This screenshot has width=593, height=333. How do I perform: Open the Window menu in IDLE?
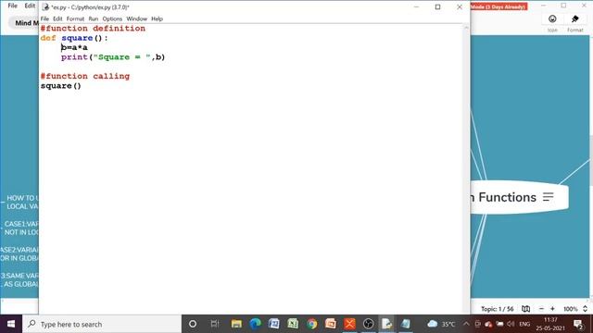click(x=136, y=18)
